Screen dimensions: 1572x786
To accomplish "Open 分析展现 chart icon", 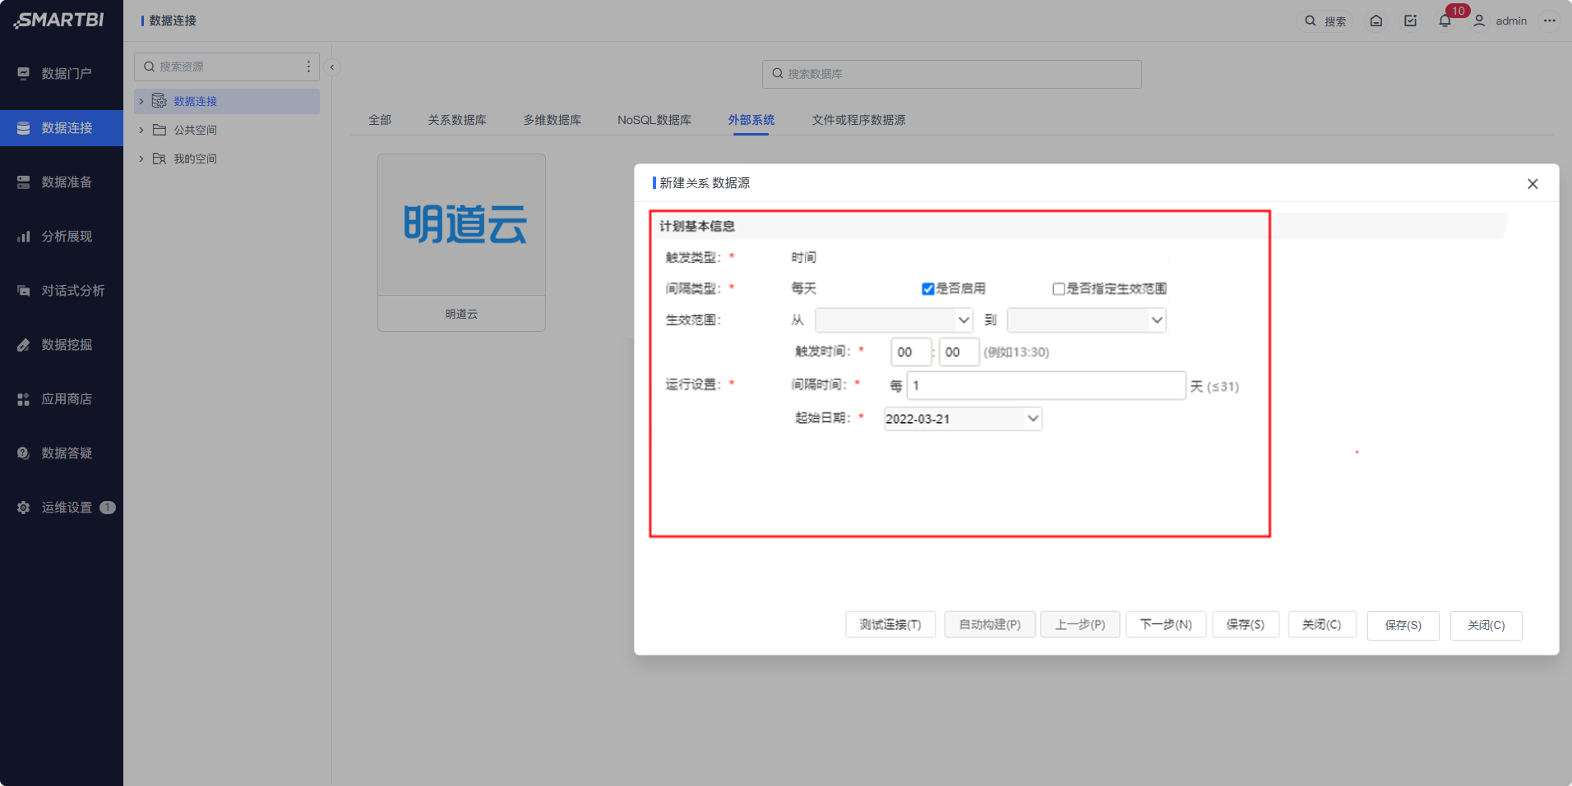I will point(23,237).
